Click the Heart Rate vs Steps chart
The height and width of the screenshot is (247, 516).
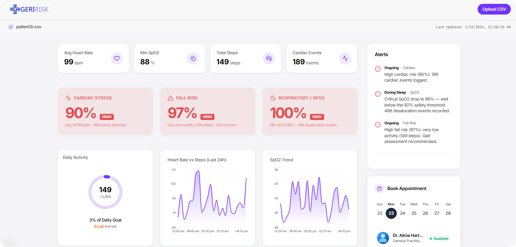coord(209,201)
